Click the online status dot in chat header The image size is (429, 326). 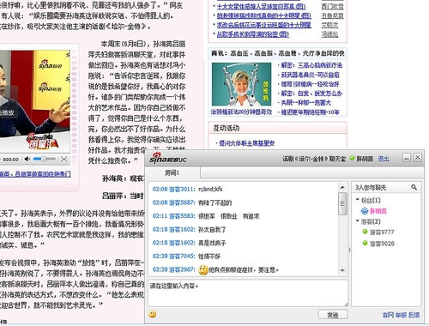tap(352, 158)
